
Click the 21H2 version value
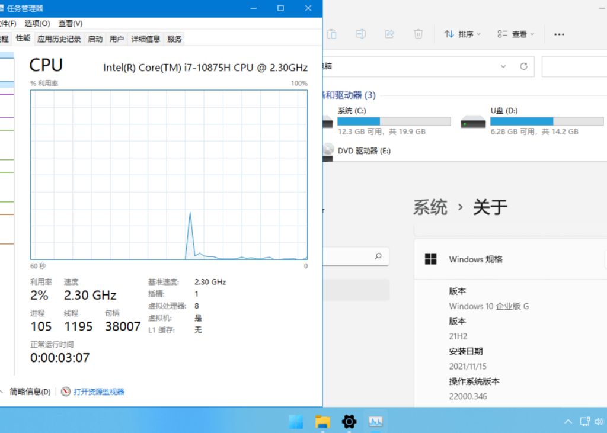(458, 336)
